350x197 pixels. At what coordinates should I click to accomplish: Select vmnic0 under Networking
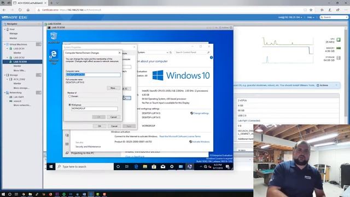[17, 101]
